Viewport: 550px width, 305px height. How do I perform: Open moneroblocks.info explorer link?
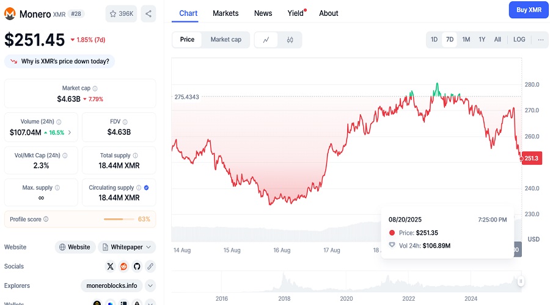pyautogui.click(x=112, y=285)
